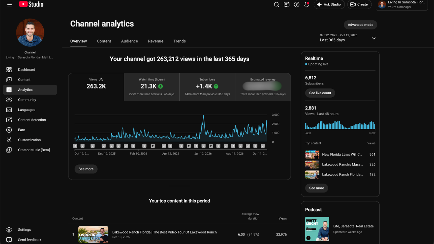Open the Help question mark icon

pos(297,4)
